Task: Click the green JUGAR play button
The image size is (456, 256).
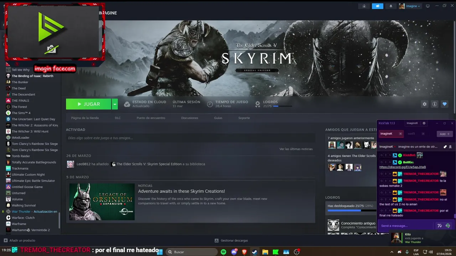Action: [88, 104]
